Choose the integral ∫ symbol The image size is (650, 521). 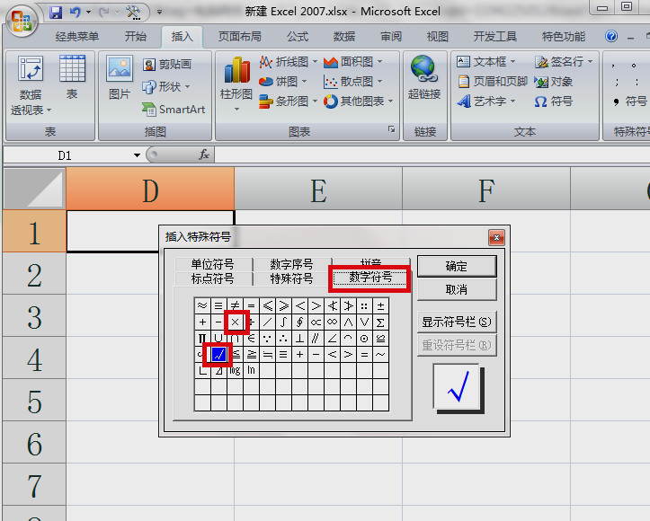(x=283, y=322)
